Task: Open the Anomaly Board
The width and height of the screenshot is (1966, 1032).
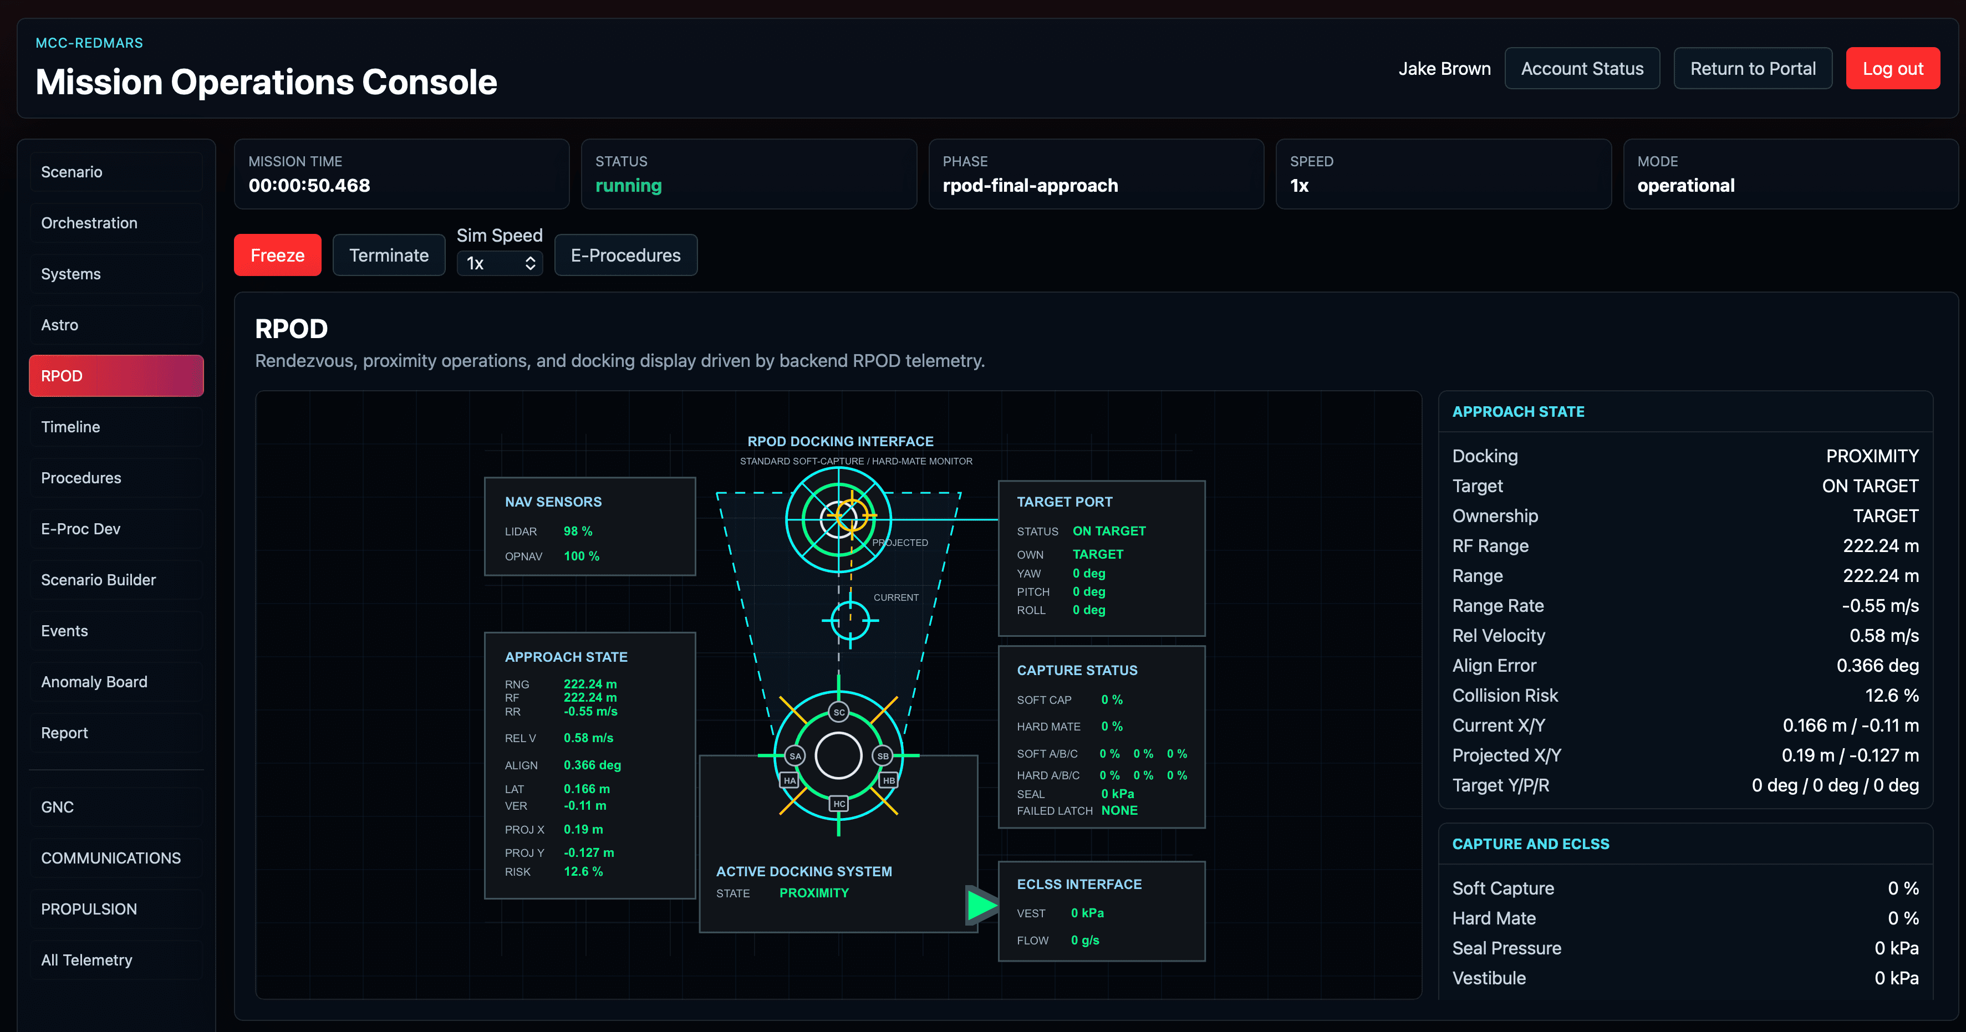Action: [x=116, y=682]
